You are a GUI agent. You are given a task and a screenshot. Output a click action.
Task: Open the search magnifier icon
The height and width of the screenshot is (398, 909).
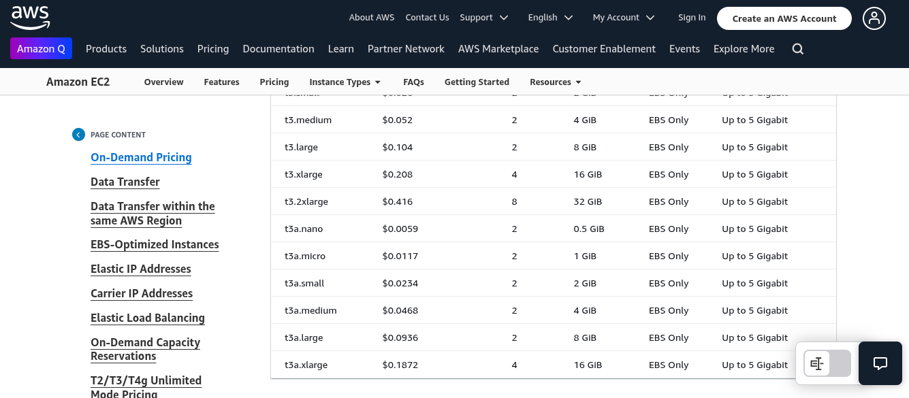(798, 49)
